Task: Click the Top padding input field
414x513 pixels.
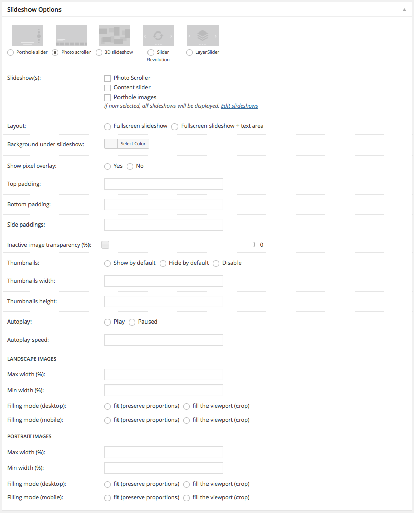Action: pos(163,184)
